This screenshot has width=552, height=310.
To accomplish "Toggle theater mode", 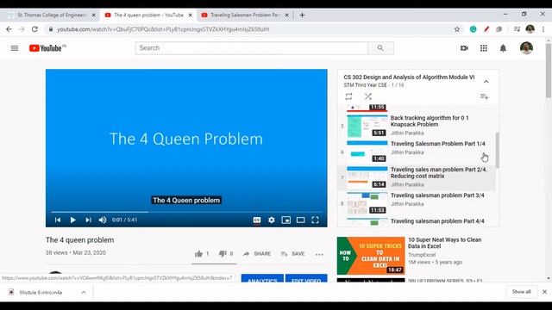I will pyautogui.click(x=300, y=220).
